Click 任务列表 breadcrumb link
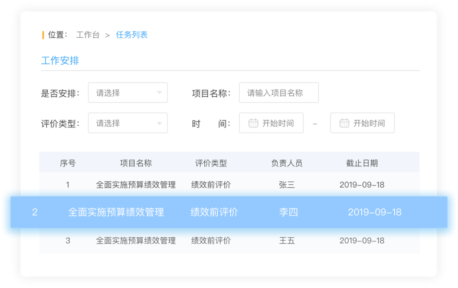Screen dimensions: 458x288 [132, 35]
